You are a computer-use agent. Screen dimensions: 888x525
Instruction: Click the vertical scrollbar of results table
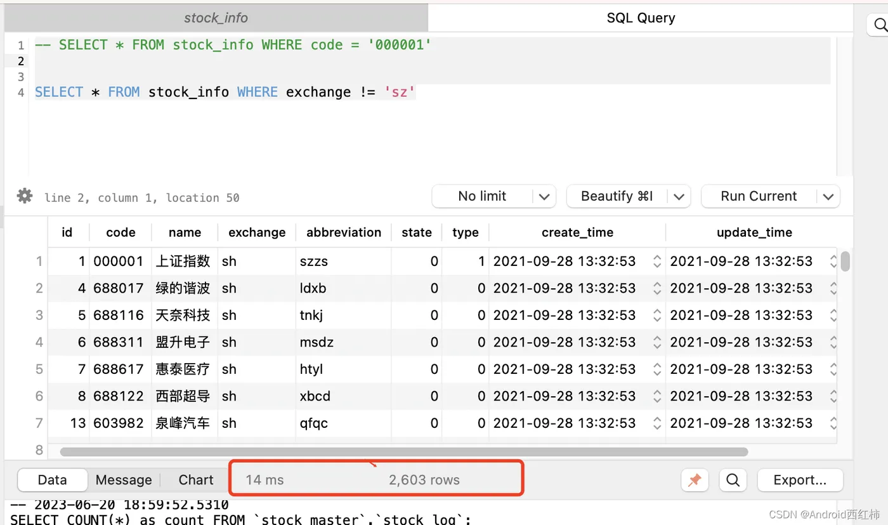(845, 261)
